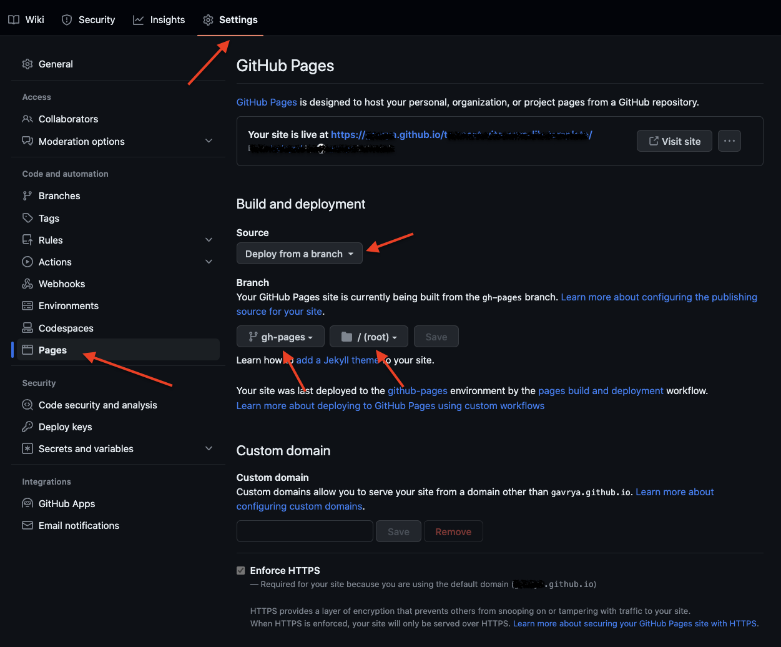The width and height of the screenshot is (781, 647).
Task: Focus the Custom domain text field
Action: coord(305,531)
